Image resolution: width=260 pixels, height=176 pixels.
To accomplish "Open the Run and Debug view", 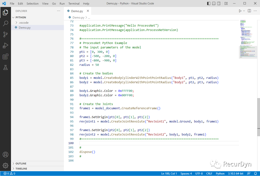I will coord(6,45).
